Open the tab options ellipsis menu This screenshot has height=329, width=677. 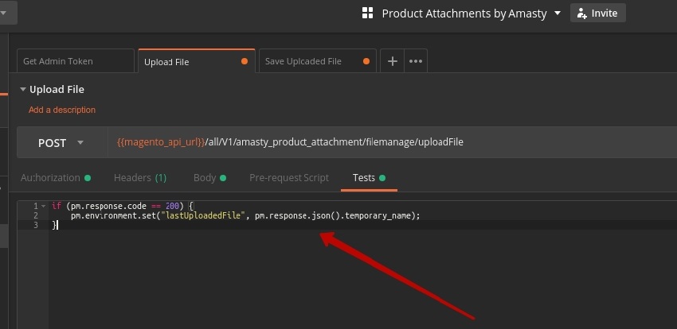415,61
